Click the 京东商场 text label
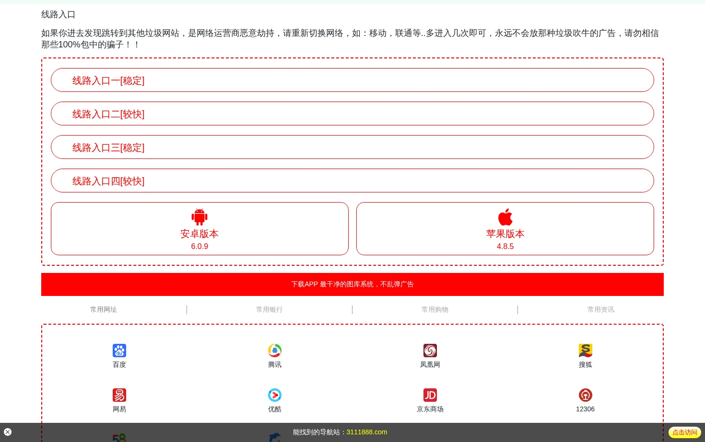The image size is (705, 442). click(x=430, y=409)
